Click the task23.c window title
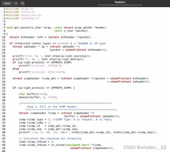Viewport: 170px width, 152px height. click(x=120, y=2)
